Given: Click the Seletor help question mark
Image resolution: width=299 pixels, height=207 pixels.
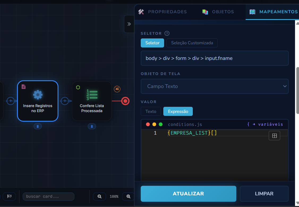Looking at the screenshot, I should click(x=167, y=33).
